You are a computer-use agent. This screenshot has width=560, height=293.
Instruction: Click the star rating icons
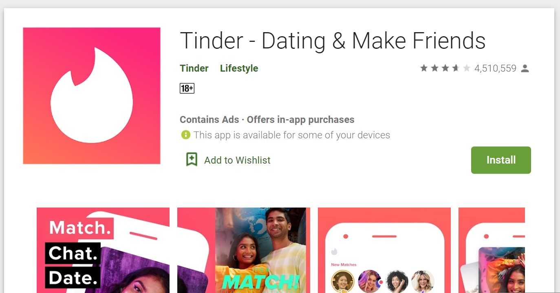(x=445, y=68)
